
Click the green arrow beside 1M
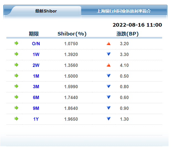(x=16, y=76)
